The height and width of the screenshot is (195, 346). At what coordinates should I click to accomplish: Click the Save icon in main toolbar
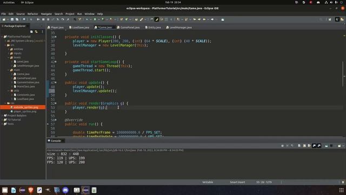point(12,19)
